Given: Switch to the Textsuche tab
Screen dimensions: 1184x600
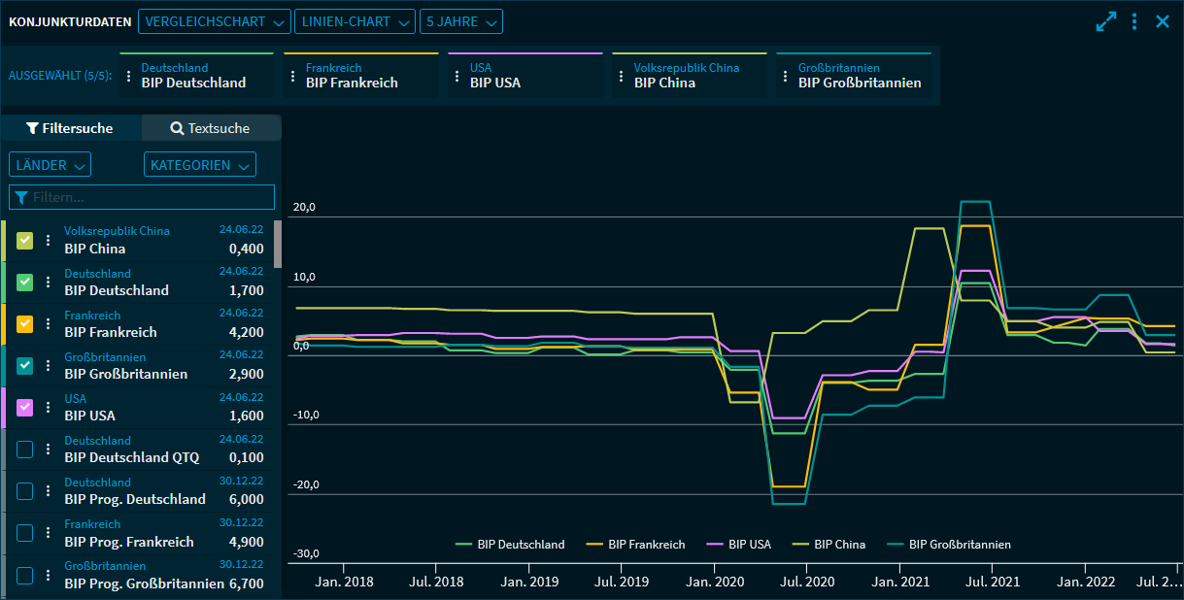Looking at the screenshot, I should (211, 128).
